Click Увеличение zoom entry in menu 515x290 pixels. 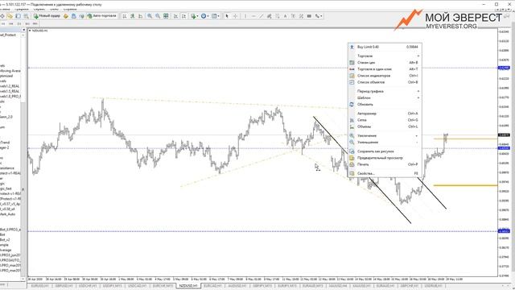(x=385, y=135)
